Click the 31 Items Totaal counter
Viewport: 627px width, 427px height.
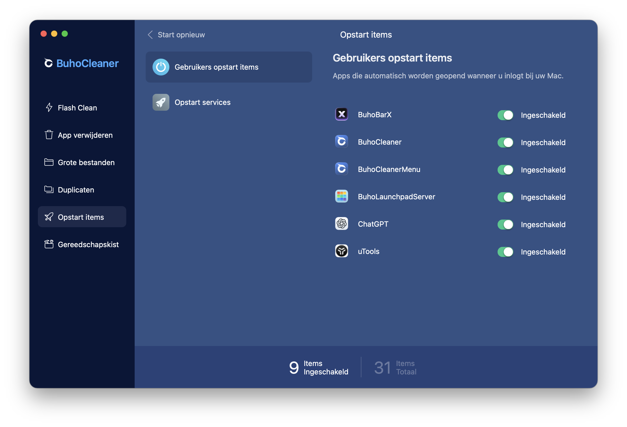395,367
